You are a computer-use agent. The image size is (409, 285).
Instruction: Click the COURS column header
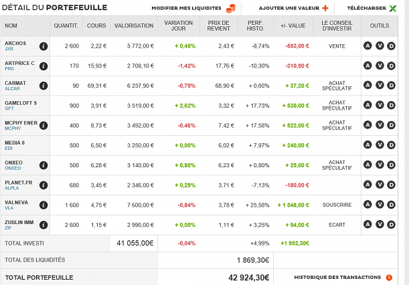tap(96, 26)
